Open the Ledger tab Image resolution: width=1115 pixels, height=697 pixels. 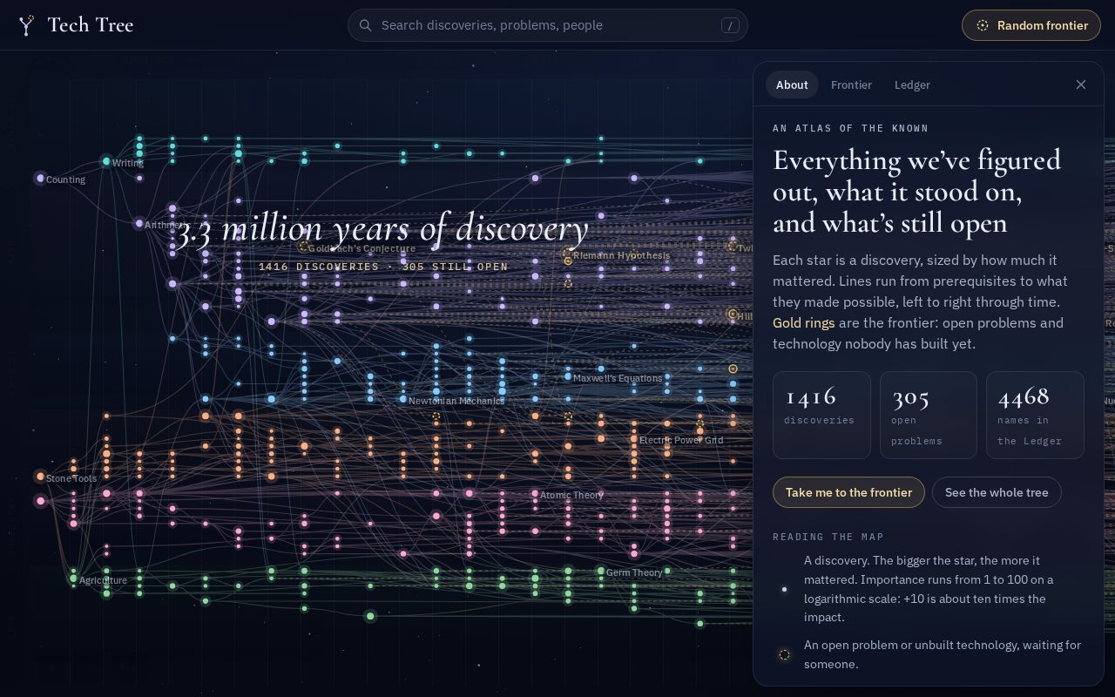(x=912, y=85)
